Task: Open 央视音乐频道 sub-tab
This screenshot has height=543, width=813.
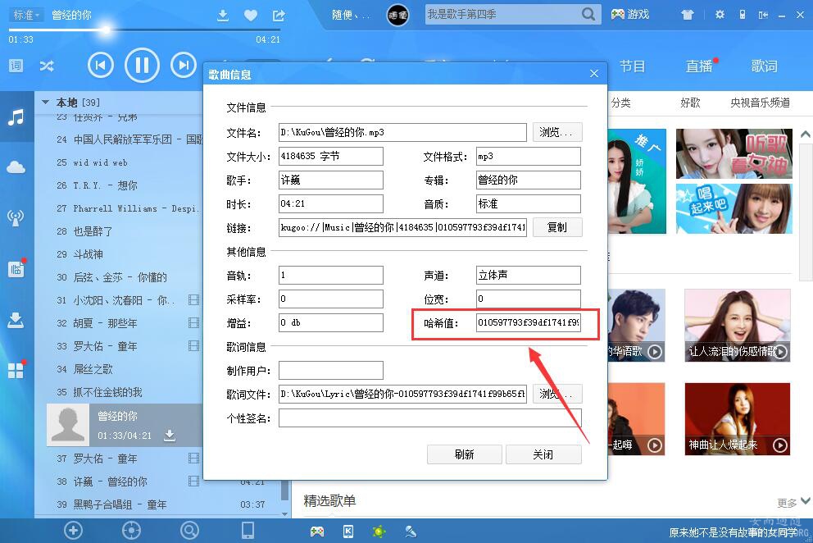Action: point(760,103)
